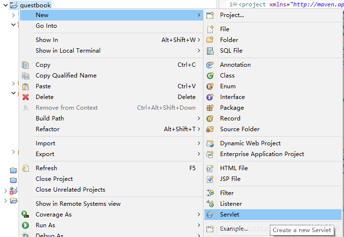Image resolution: width=344 pixels, height=237 pixels.
Task: Click the Servlet icon in the submenu
Action: point(210,215)
